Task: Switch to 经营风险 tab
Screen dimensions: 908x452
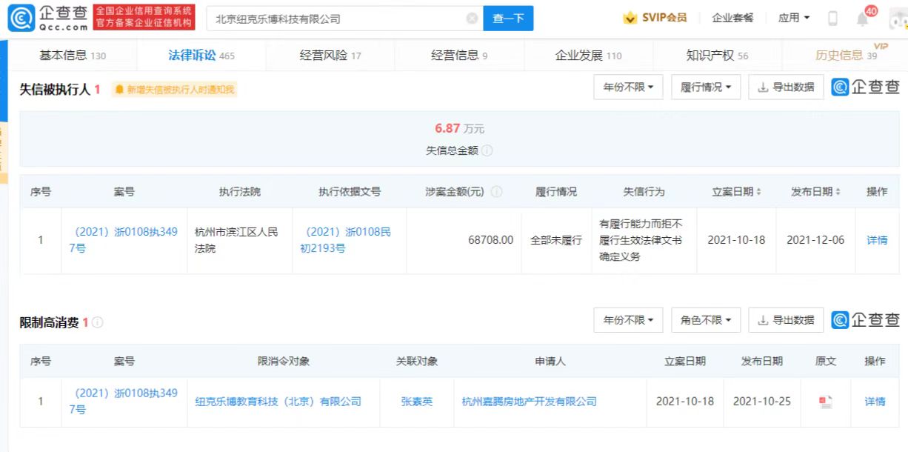Action: tap(330, 56)
